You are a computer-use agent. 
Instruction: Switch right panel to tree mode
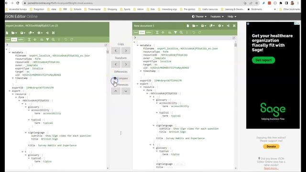pos(142,32)
